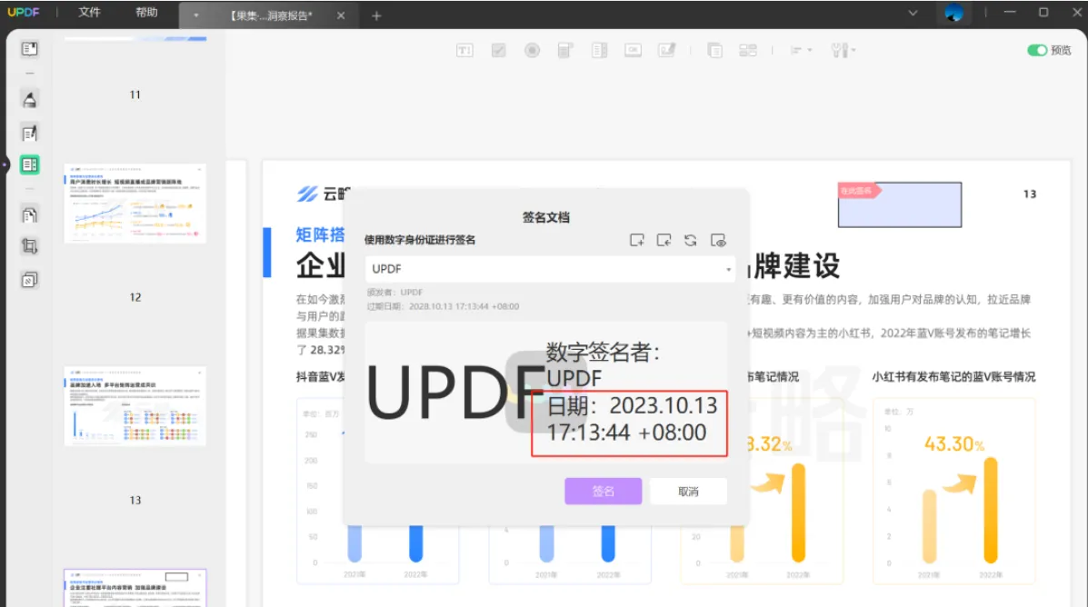
Task: Select the checkbox form field tool
Action: [x=498, y=51]
